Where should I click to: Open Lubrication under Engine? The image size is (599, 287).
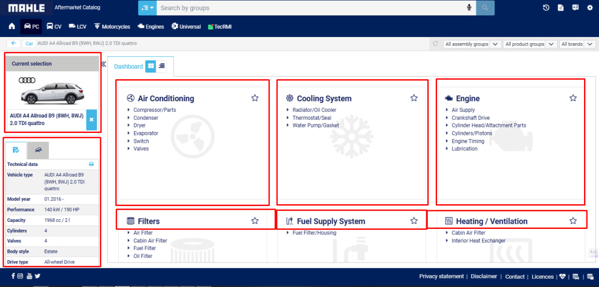465,149
